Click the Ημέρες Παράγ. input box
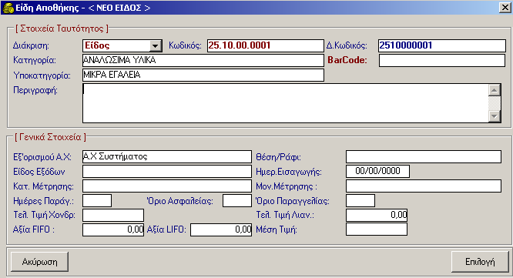Screen dimensions: 513x278 pyautogui.click(x=97, y=200)
